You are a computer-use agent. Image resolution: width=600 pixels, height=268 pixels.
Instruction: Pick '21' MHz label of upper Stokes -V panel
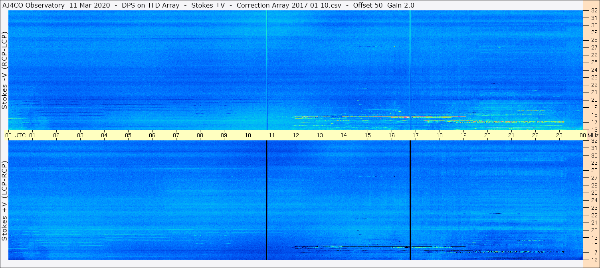[x=594, y=92]
